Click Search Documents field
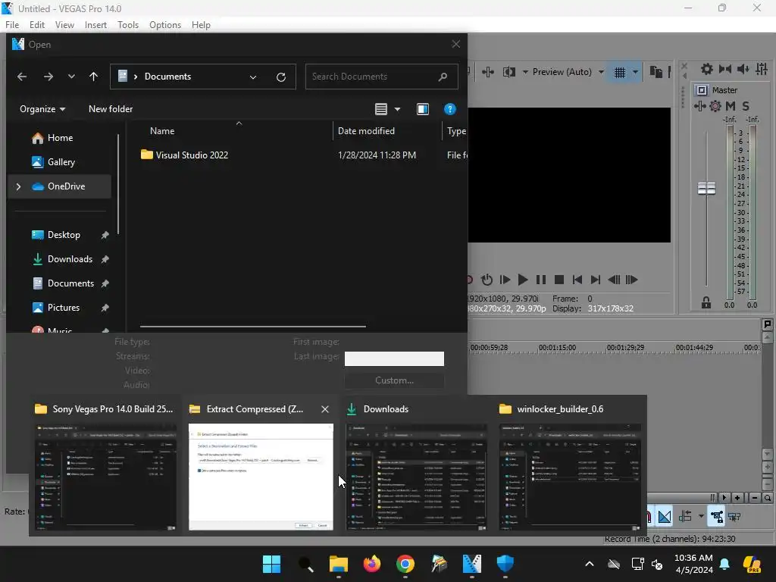The height and width of the screenshot is (582, 776). pos(381,77)
